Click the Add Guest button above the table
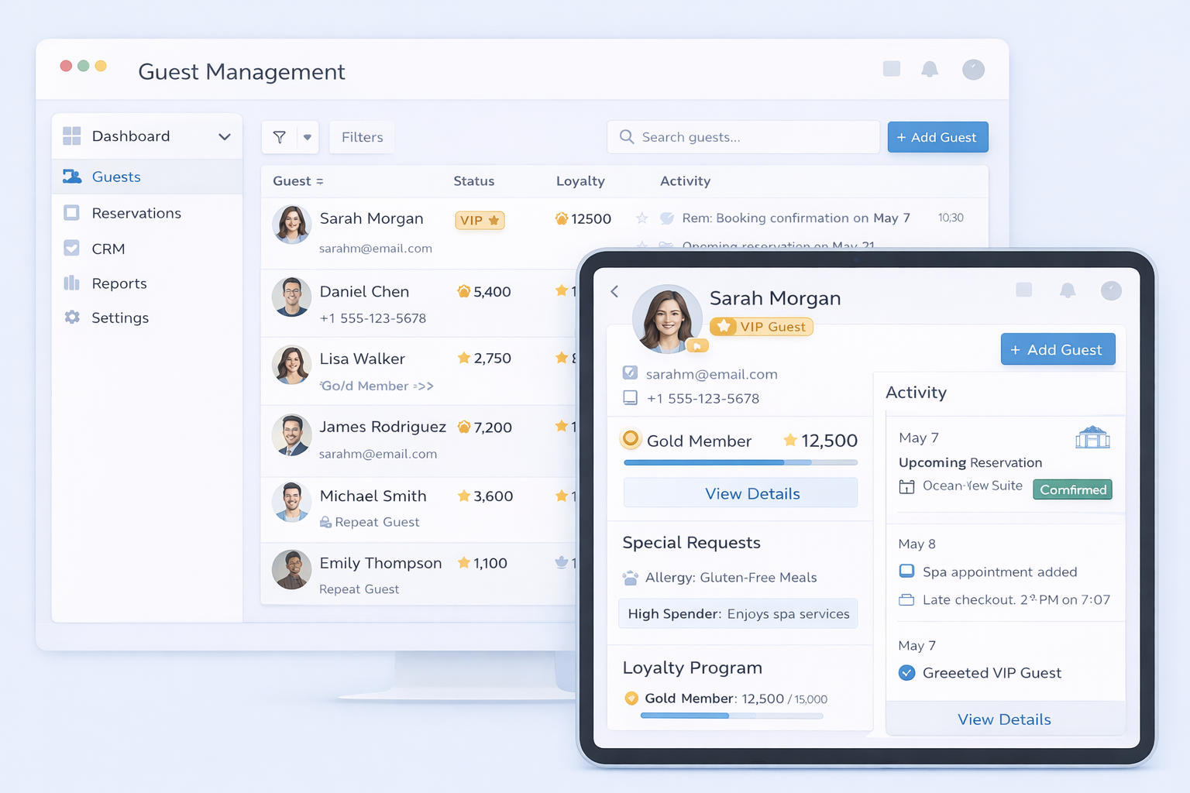The height and width of the screenshot is (793, 1190). coord(937,137)
